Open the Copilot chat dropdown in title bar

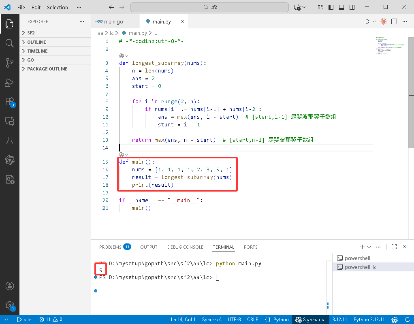pos(304,7)
